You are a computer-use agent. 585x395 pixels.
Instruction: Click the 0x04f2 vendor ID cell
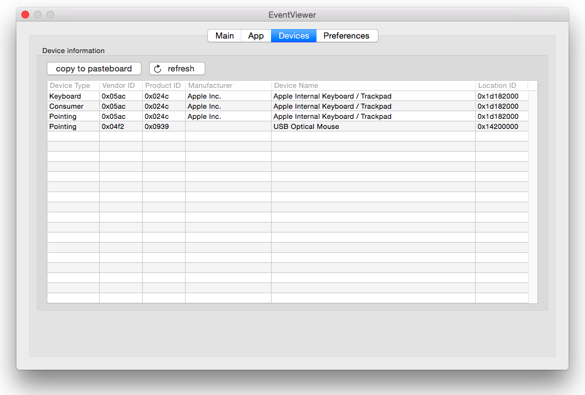pyautogui.click(x=112, y=126)
